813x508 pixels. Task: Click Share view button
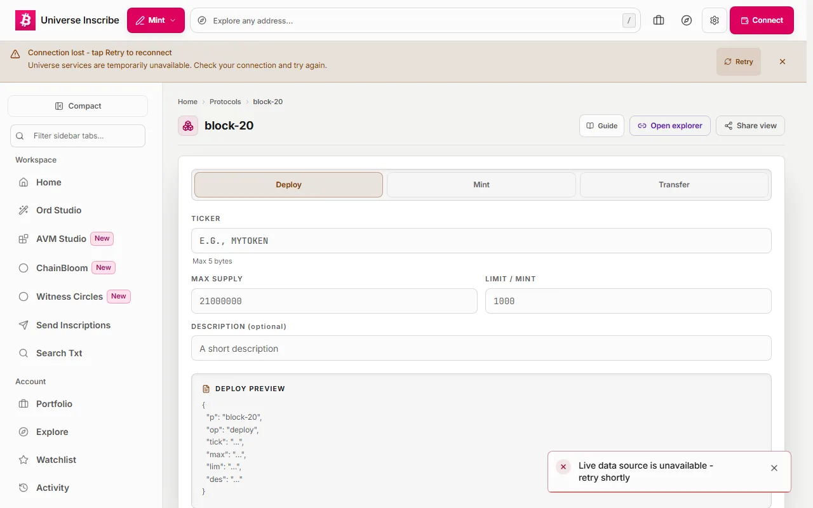(x=750, y=126)
